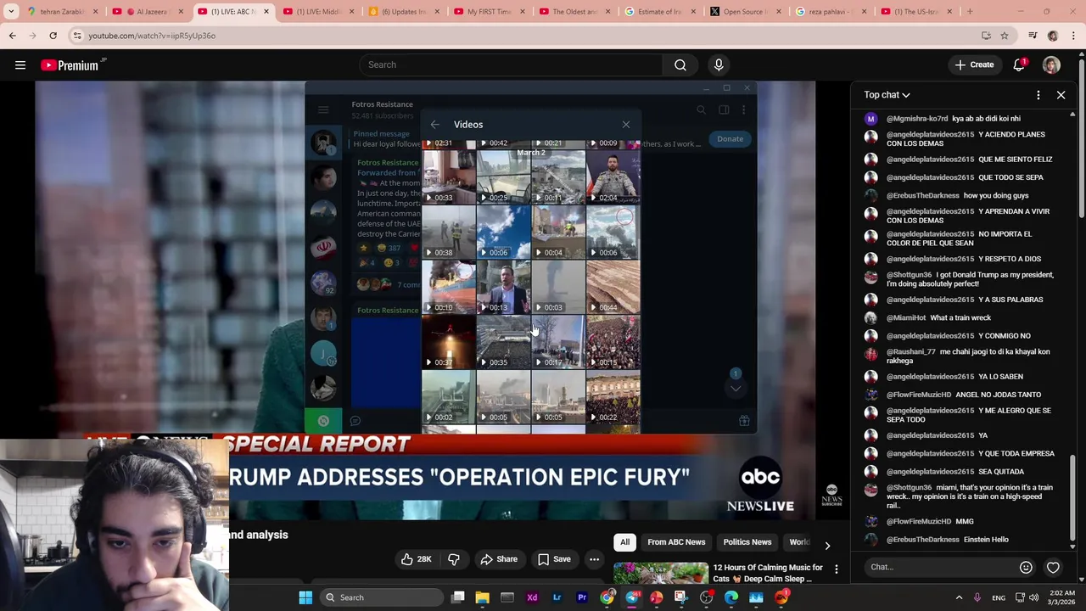Bookmark this page with the star
Screen dimensions: 1086x611
tap(1005, 36)
